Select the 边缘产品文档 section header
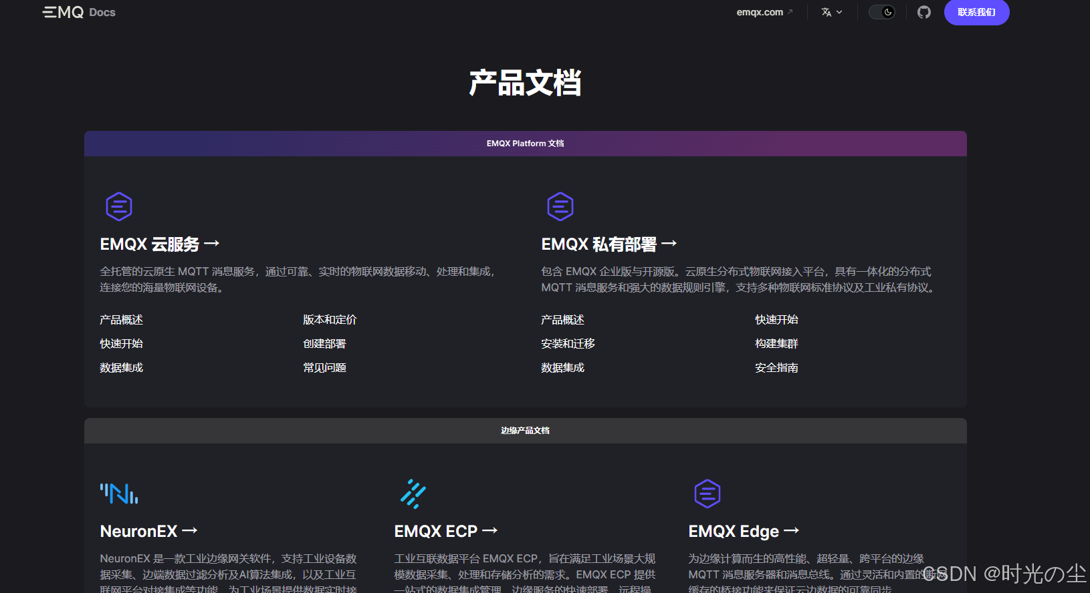The height and width of the screenshot is (593, 1090). [526, 431]
